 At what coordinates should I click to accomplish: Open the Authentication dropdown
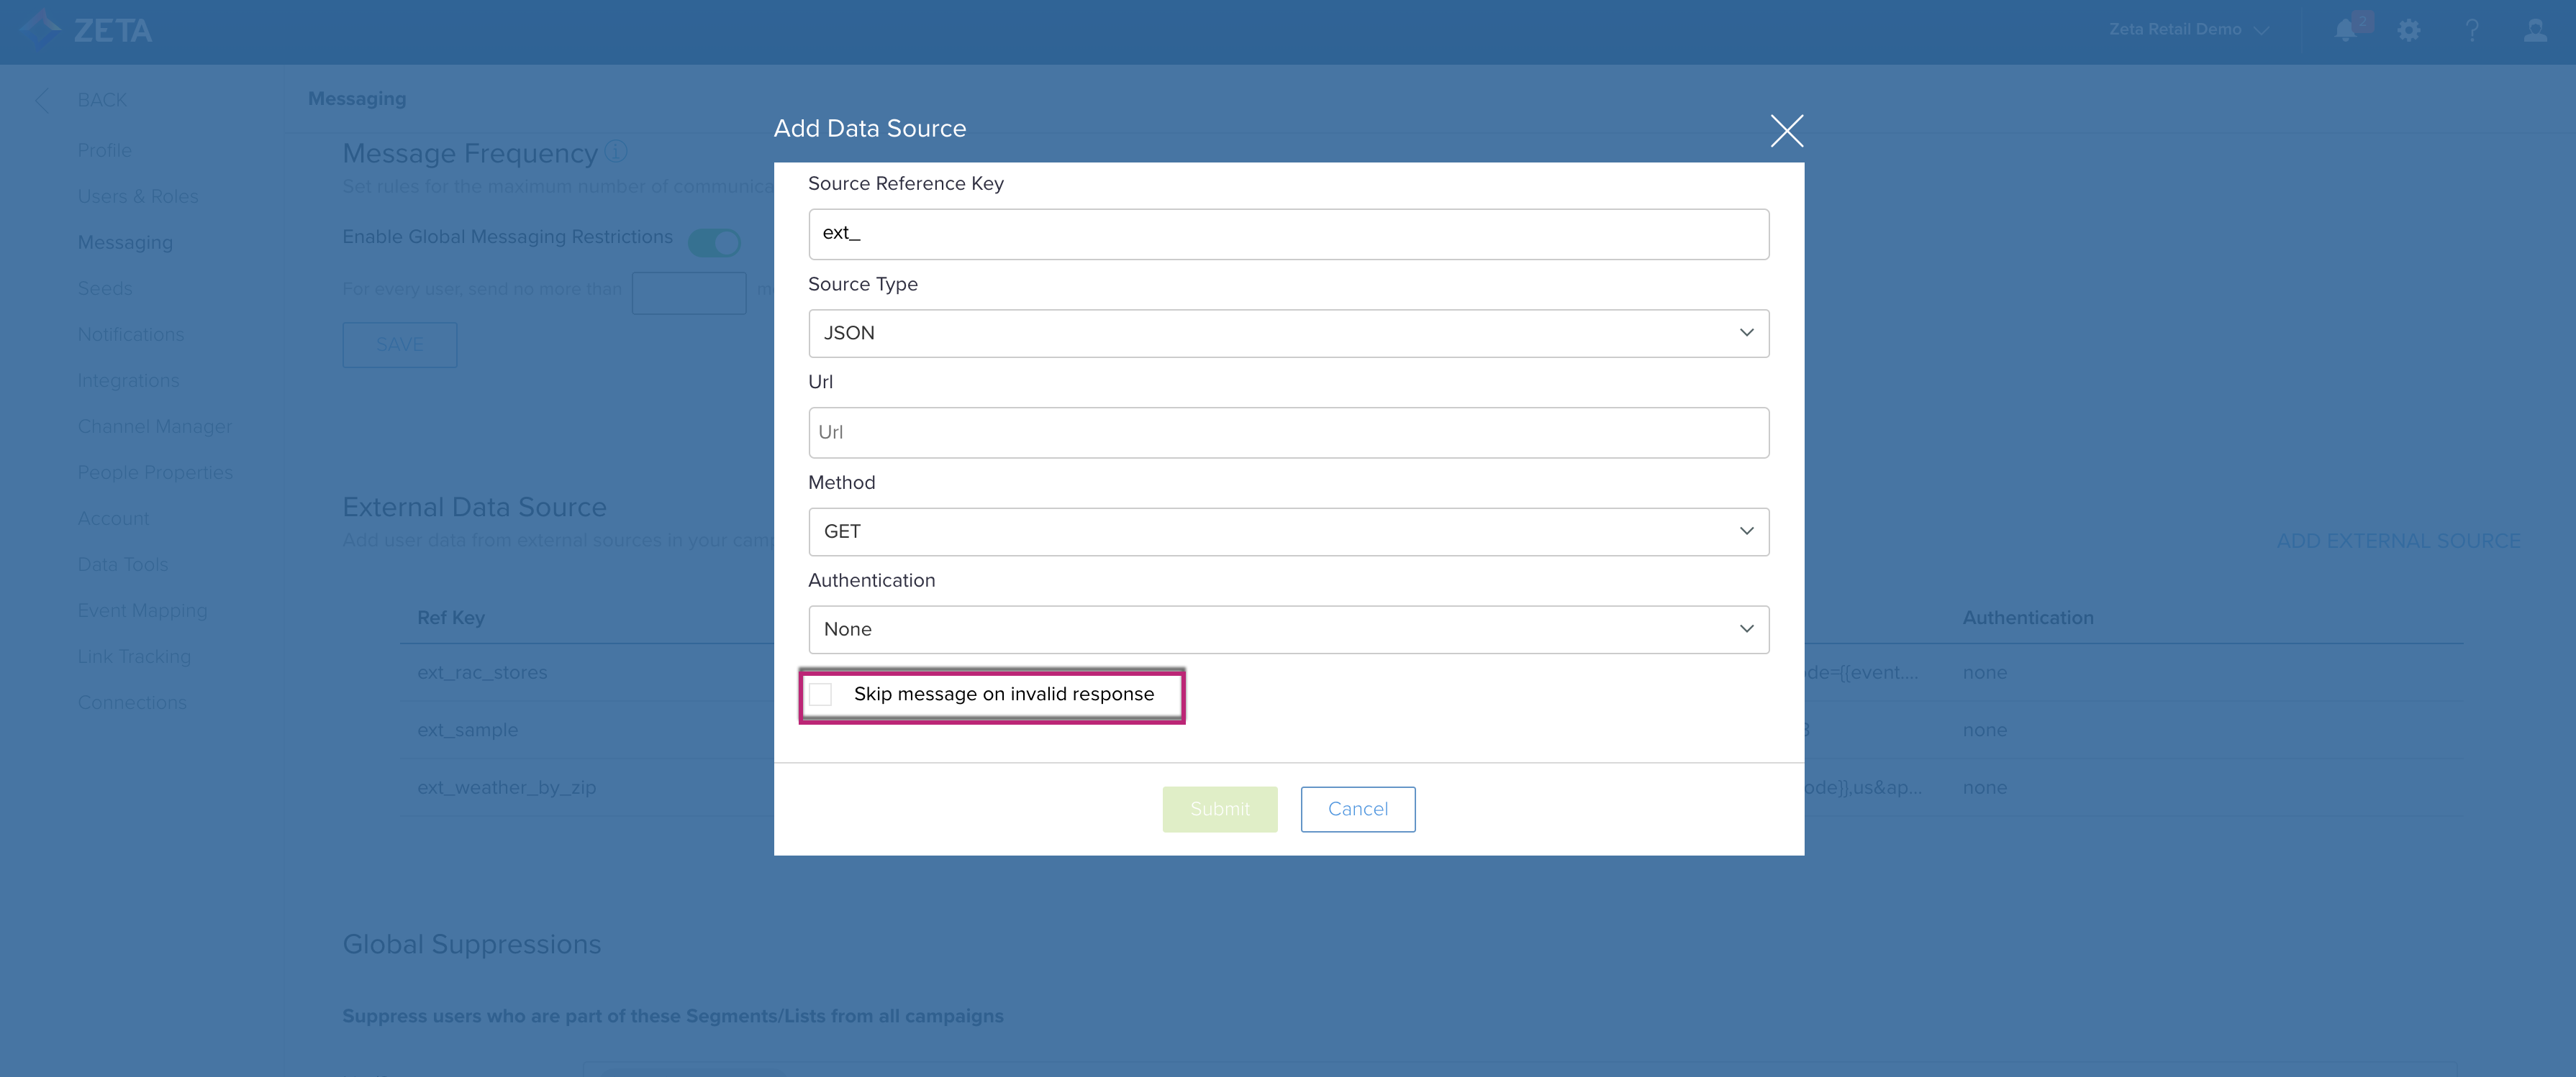pyautogui.click(x=1288, y=629)
